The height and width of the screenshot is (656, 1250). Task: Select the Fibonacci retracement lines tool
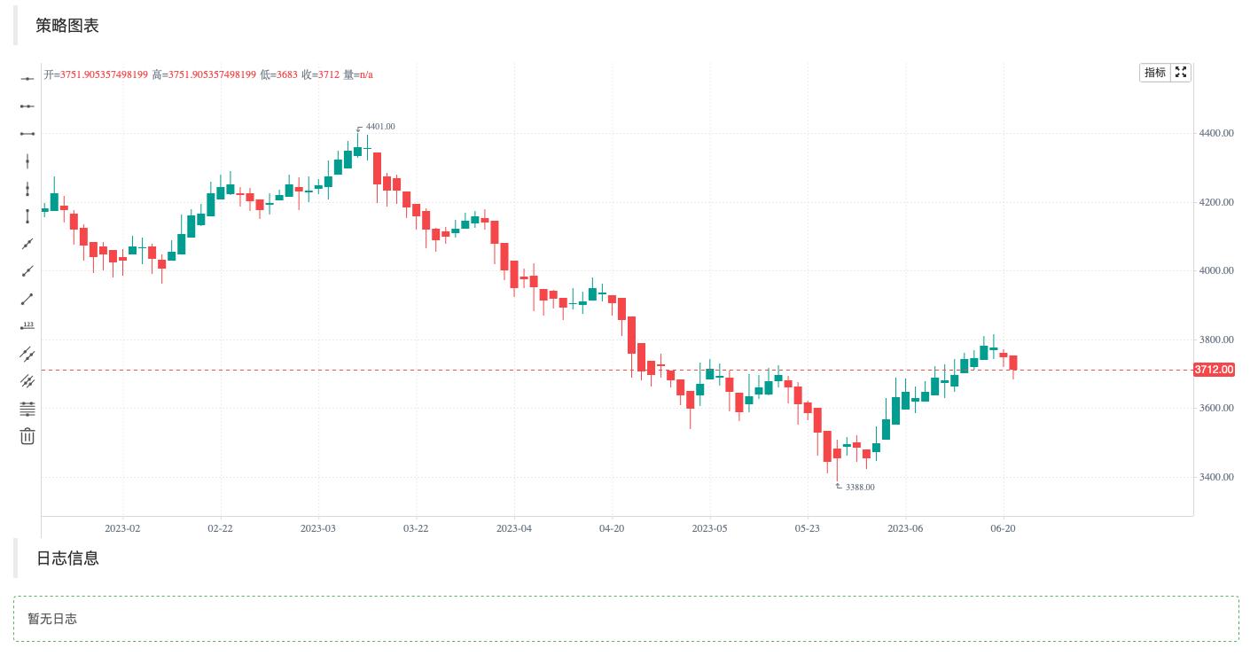point(27,409)
